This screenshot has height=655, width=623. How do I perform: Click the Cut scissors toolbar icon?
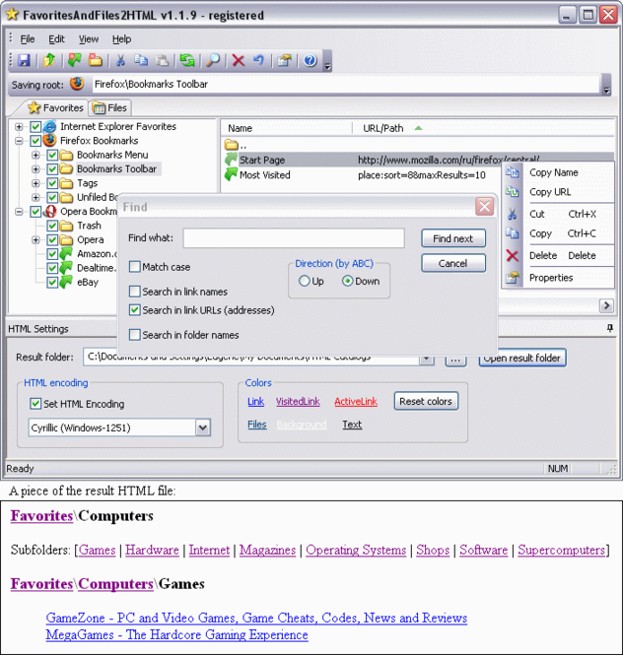121,60
